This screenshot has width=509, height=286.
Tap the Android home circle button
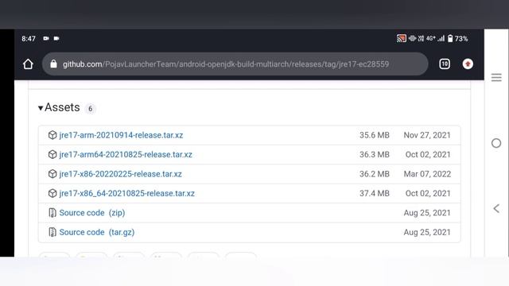point(496,143)
